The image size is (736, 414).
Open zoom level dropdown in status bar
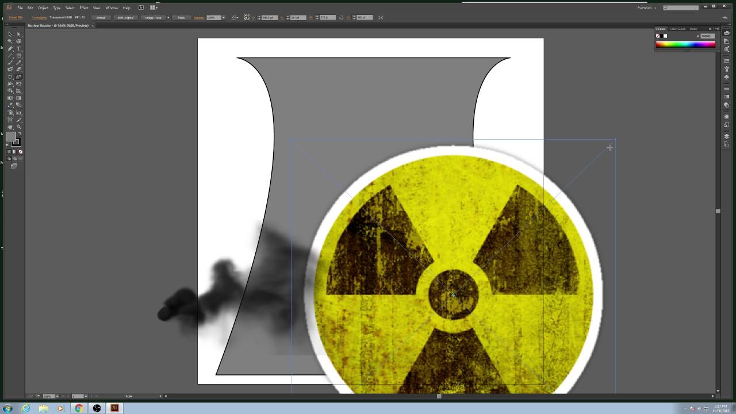click(57, 396)
